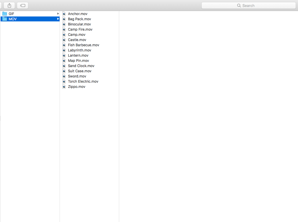Screen dimensions: 298x222
Task: Focus the Search field
Action: (x=249, y=5)
